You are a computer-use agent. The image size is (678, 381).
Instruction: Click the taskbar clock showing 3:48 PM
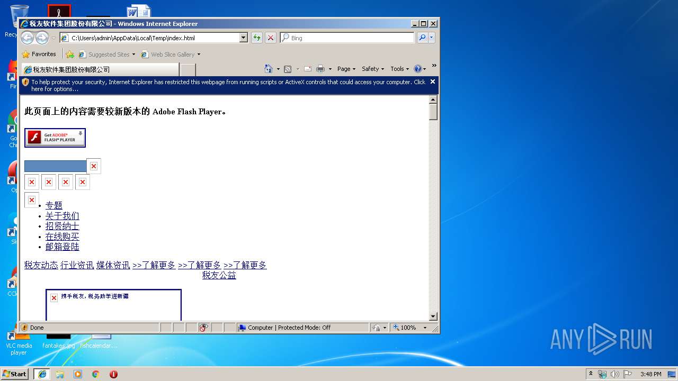pos(651,374)
